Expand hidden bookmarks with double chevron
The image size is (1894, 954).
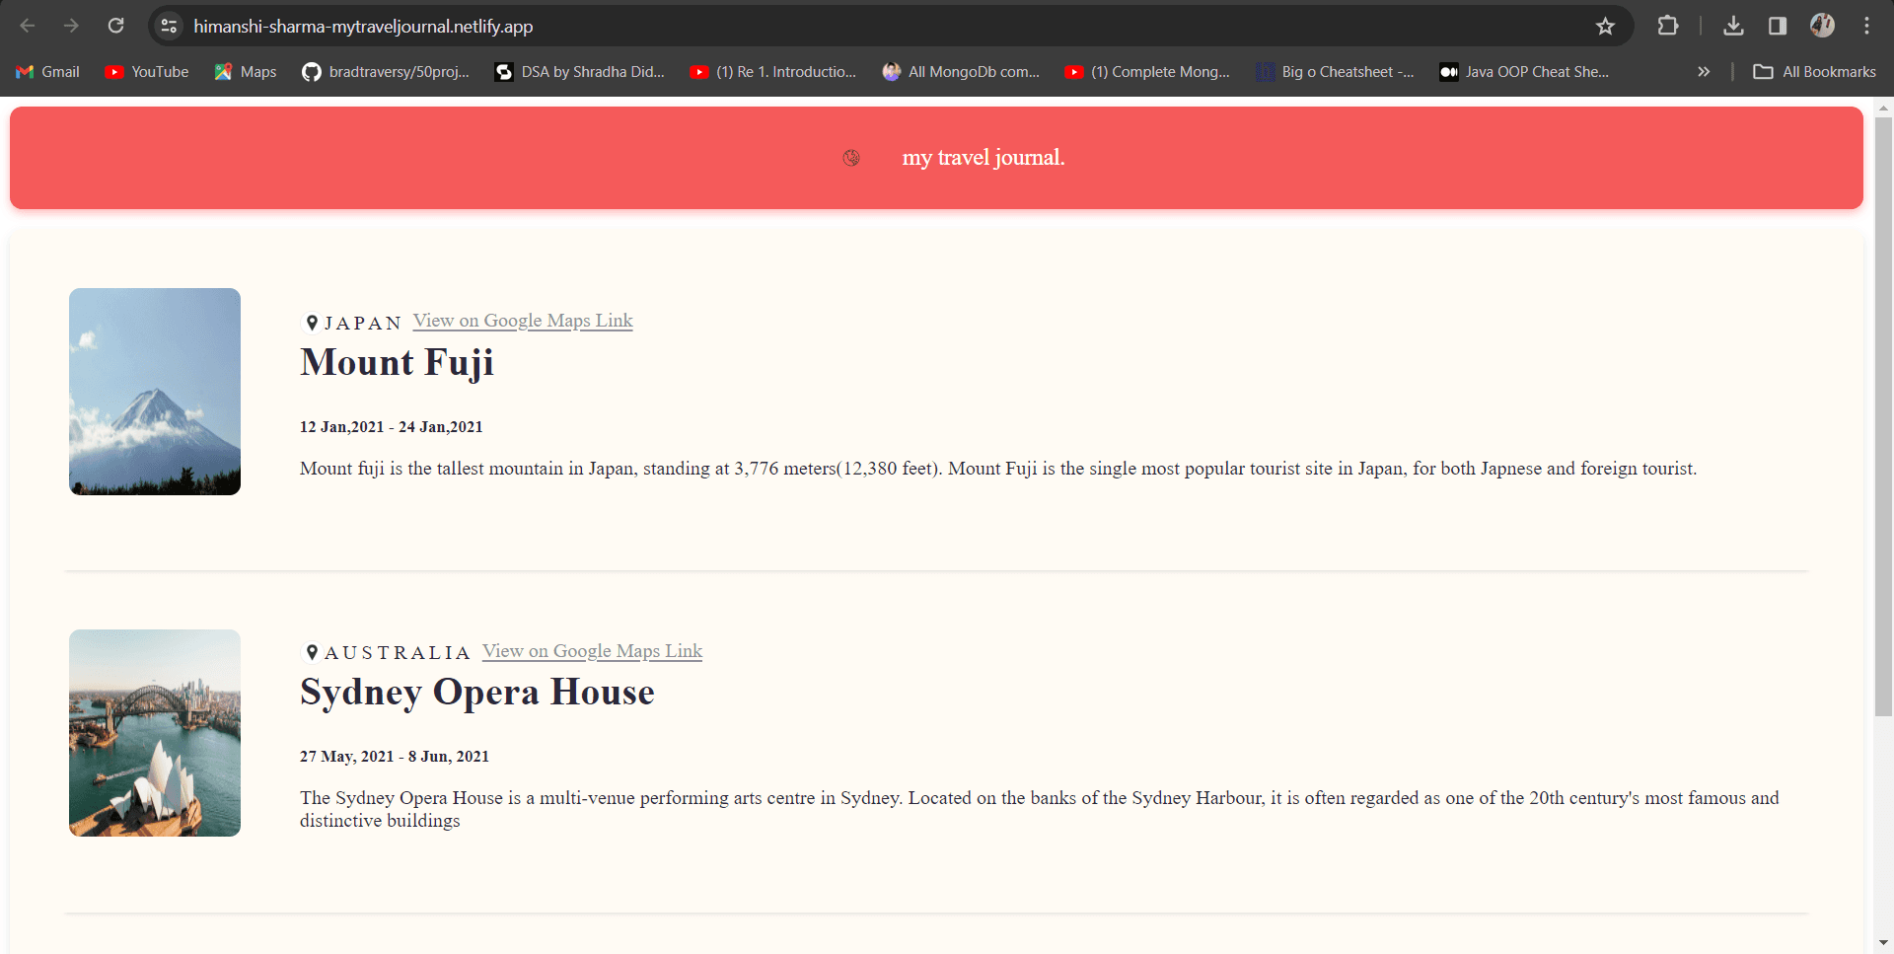1704,72
